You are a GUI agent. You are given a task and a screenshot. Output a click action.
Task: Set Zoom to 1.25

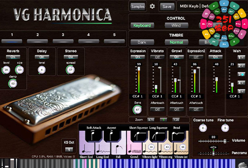[176, 120]
